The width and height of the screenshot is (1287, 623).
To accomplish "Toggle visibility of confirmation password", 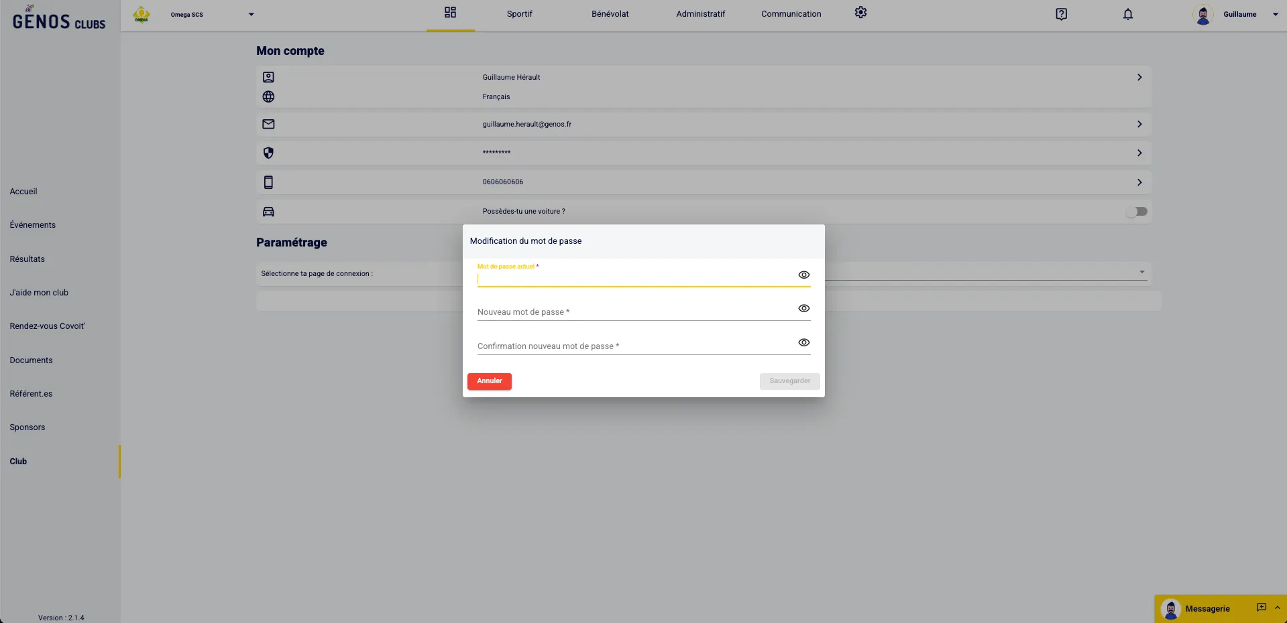I will [x=803, y=342].
